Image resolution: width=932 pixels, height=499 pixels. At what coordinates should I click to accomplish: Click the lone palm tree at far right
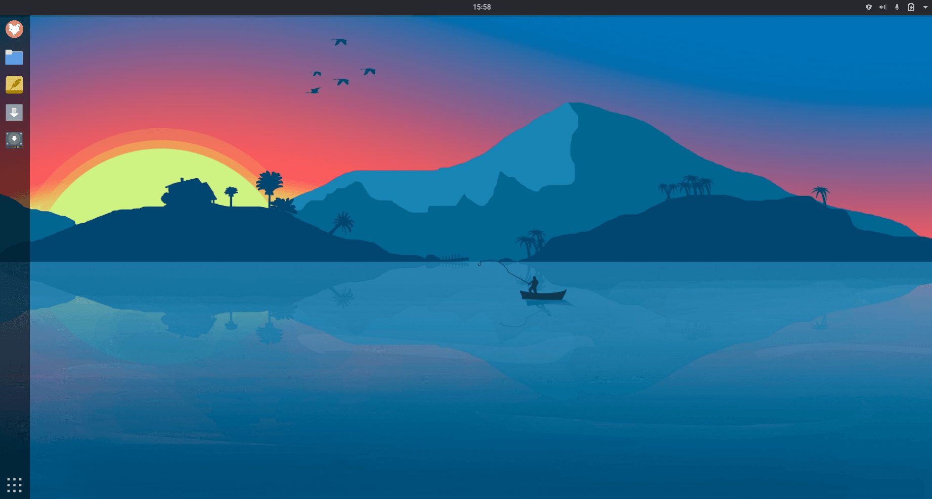click(x=821, y=194)
